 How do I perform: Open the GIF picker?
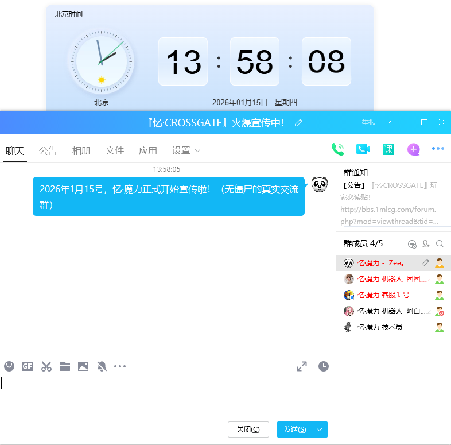pos(28,366)
